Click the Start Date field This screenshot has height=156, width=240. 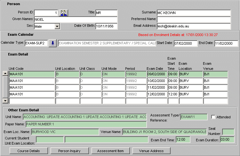(x=186, y=43)
